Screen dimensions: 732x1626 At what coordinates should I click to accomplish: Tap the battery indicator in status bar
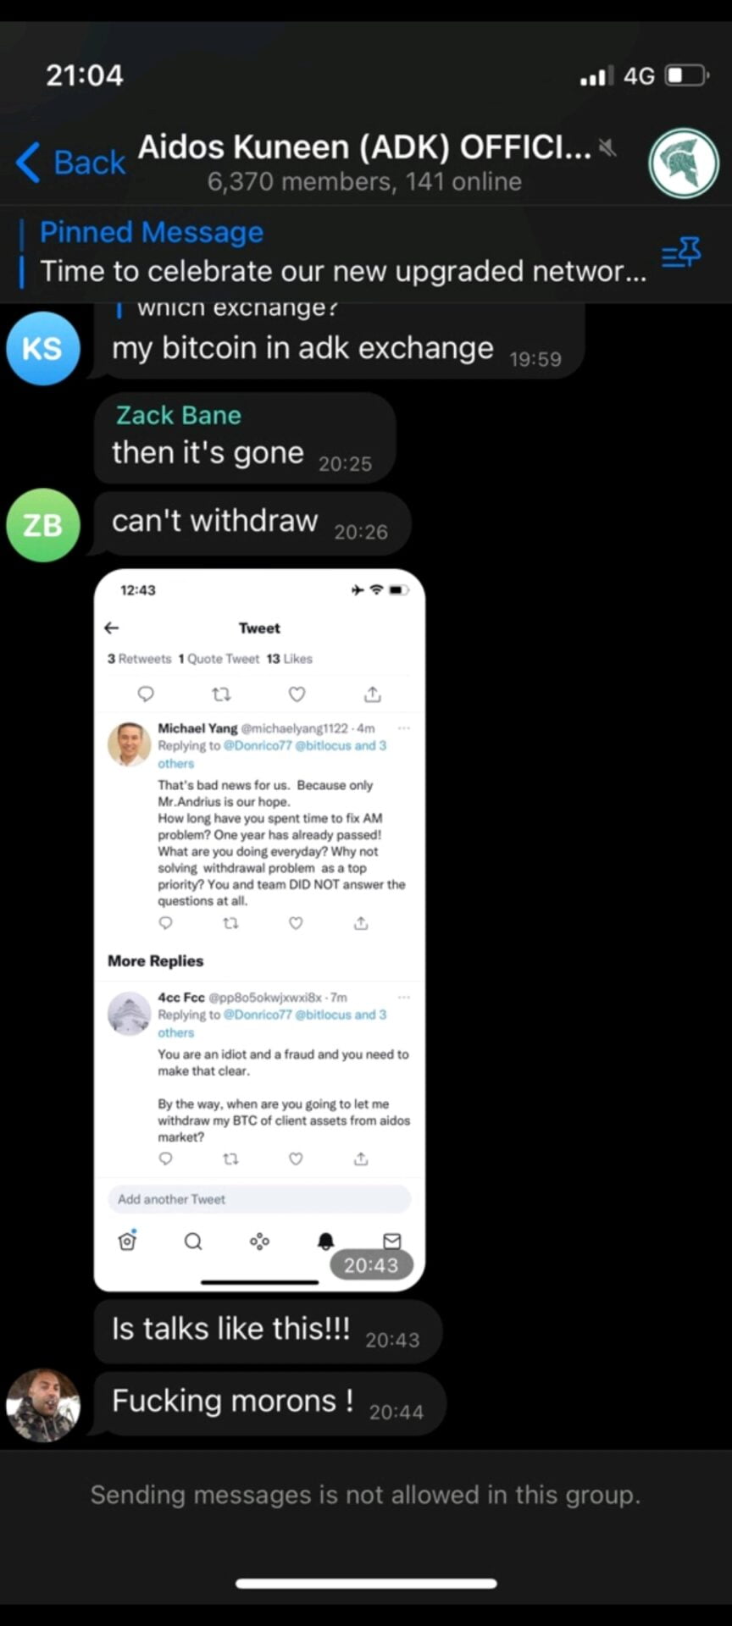[x=687, y=76]
